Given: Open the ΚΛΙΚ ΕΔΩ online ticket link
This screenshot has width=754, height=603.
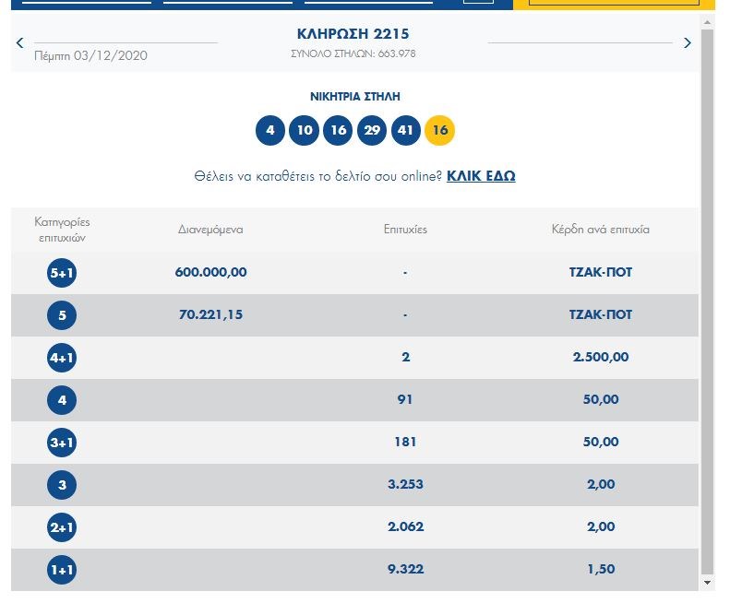Looking at the screenshot, I should [481, 175].
